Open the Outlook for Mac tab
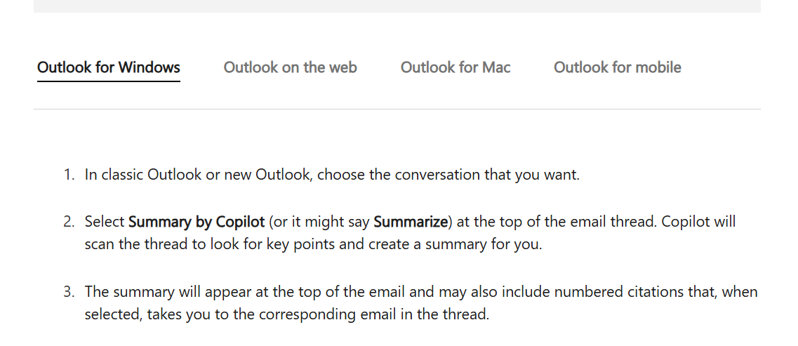This screenshot has height=346, width=798. tap(455, 67)
